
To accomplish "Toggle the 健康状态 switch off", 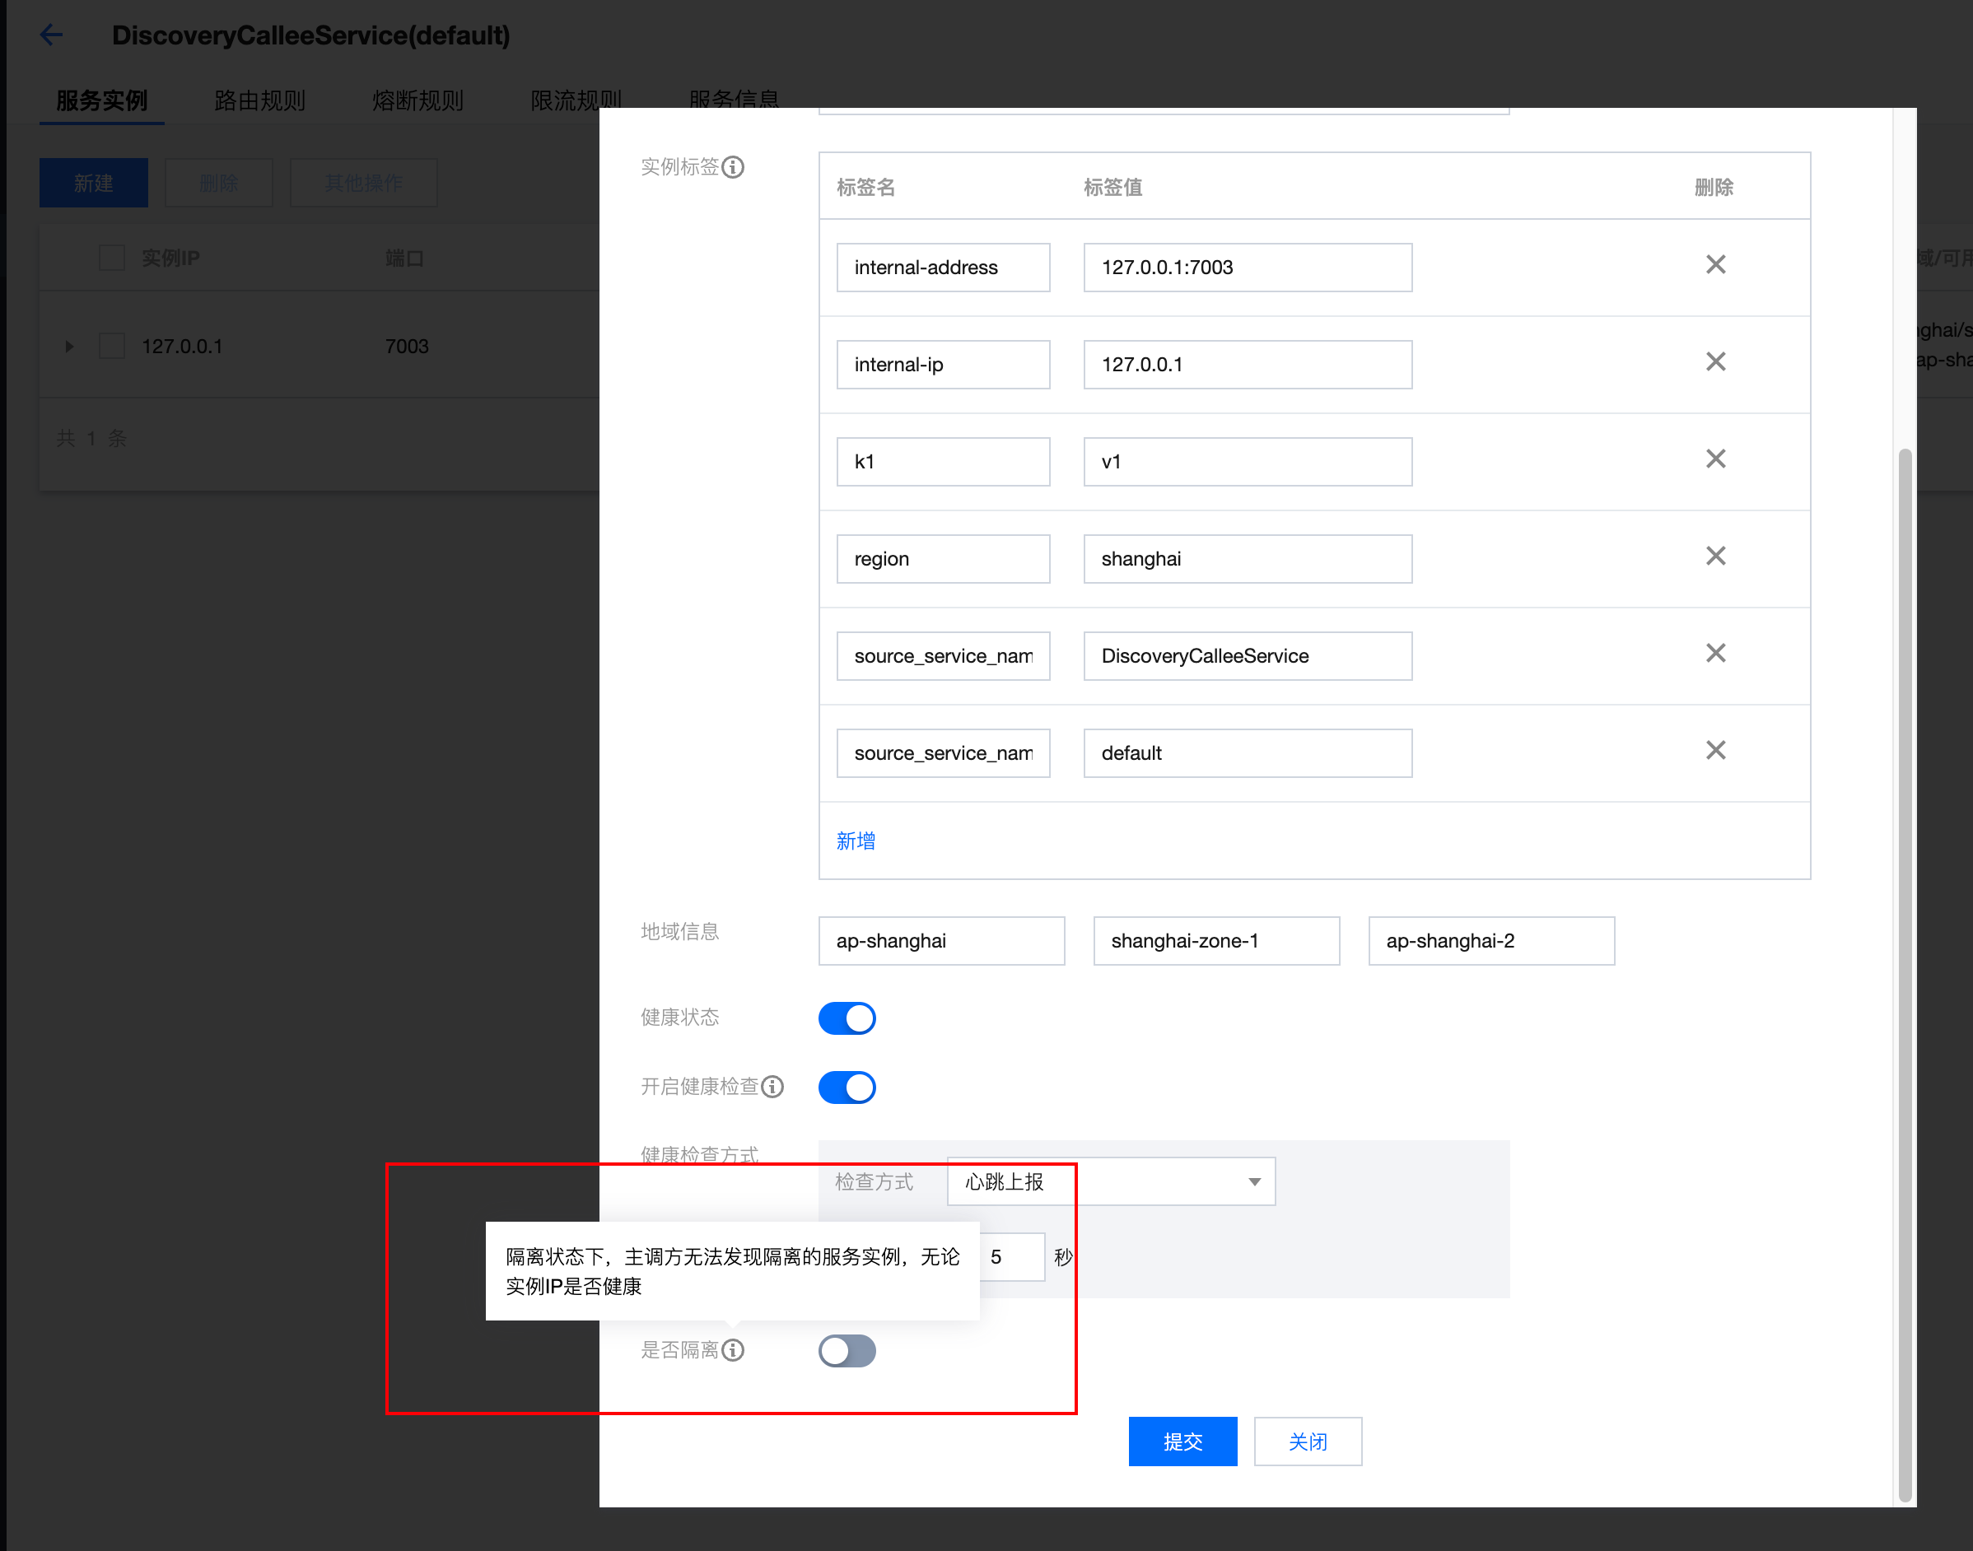I will coord(847,1018).
